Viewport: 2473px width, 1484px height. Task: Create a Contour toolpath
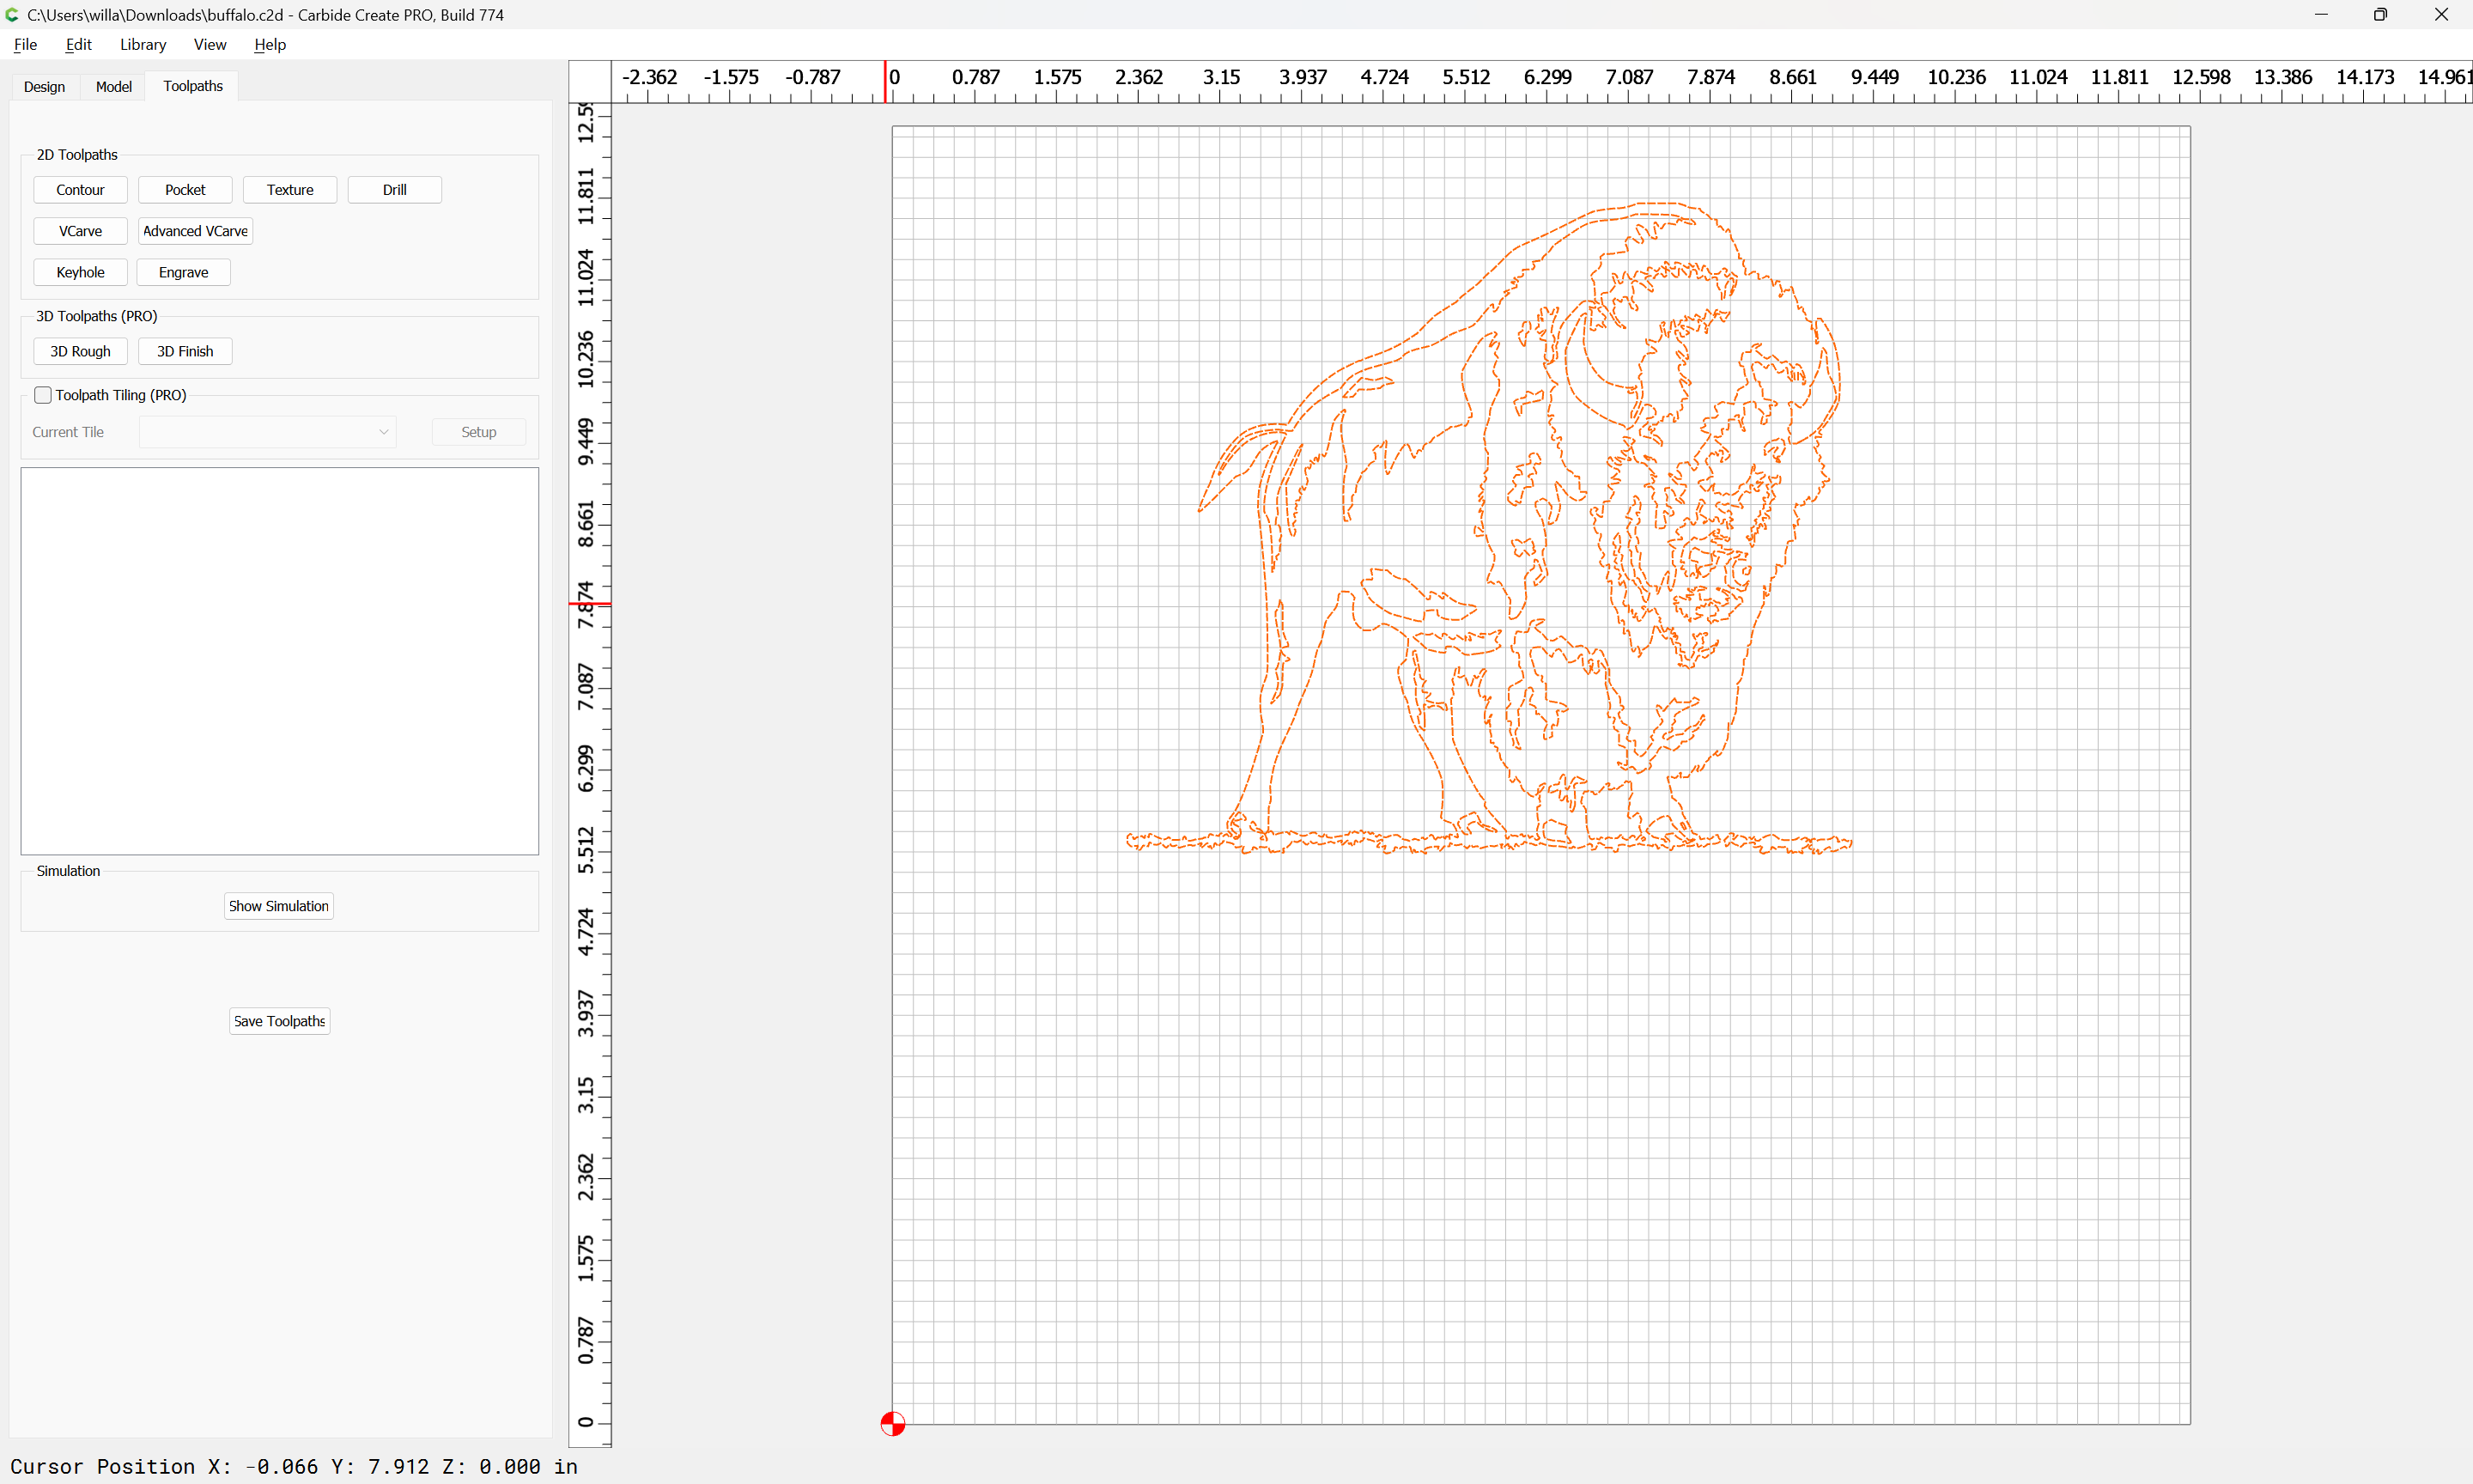click(x=80, y=190)
